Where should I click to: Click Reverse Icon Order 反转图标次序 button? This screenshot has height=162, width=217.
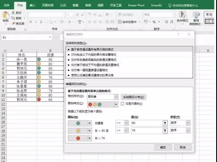pyautogui.click(x=134, y=97)
